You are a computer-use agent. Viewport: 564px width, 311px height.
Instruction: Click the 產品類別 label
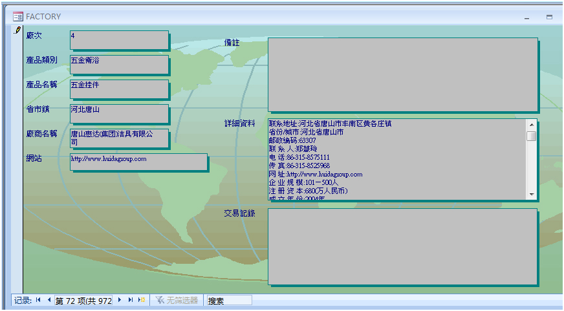tap(42, 60)
